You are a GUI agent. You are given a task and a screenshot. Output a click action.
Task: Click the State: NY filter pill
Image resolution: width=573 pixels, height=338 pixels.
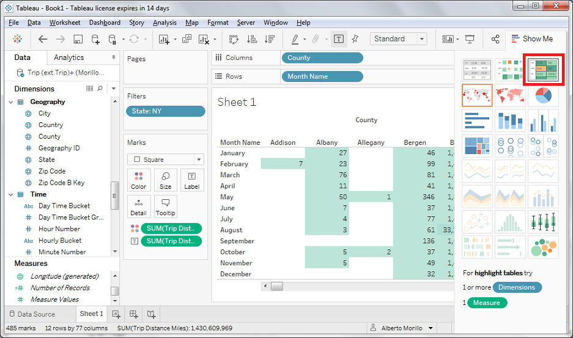(166, 111)
